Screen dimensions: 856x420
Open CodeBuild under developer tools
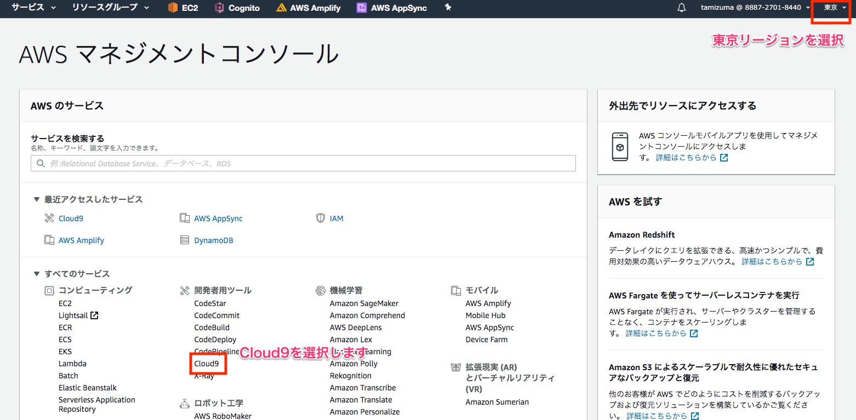(212, 327)
